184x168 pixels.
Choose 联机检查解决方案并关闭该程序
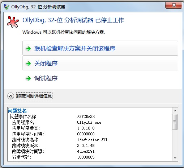point(100,48)
